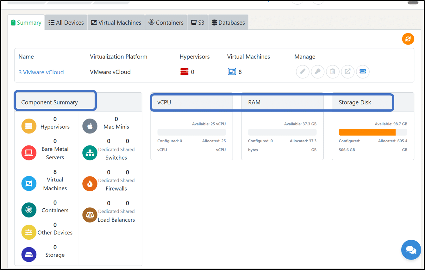This screenshot has height=270, width=425.
Task: Open the S3 tab
Action: pyautogui.click(x=198, y=22)
